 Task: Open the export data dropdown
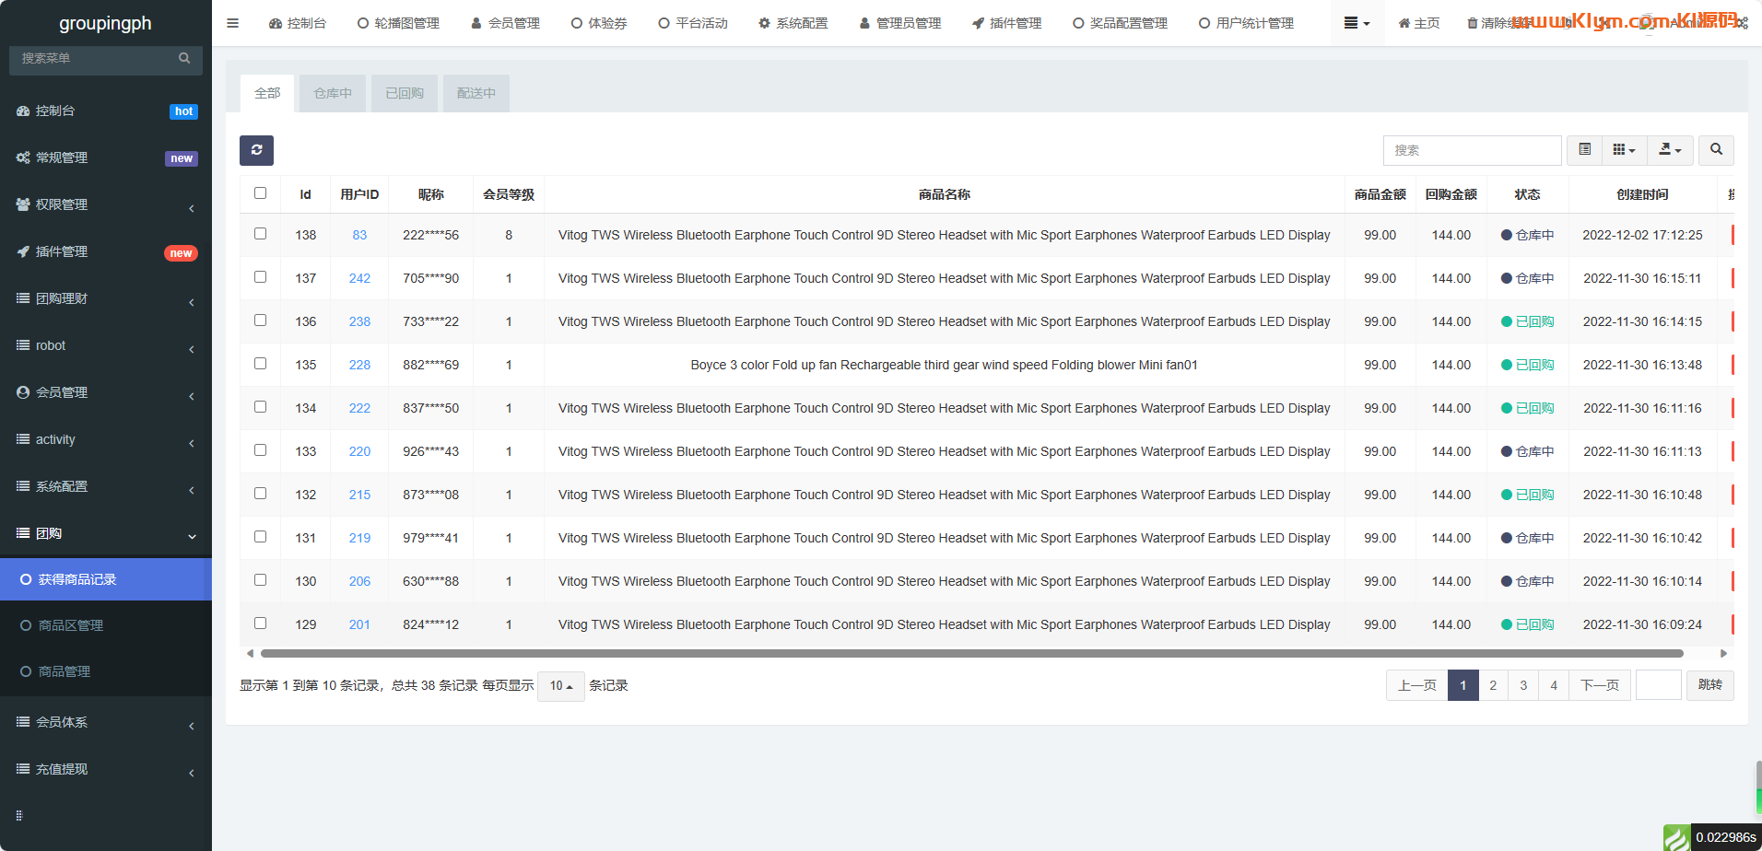point(1670,150)
